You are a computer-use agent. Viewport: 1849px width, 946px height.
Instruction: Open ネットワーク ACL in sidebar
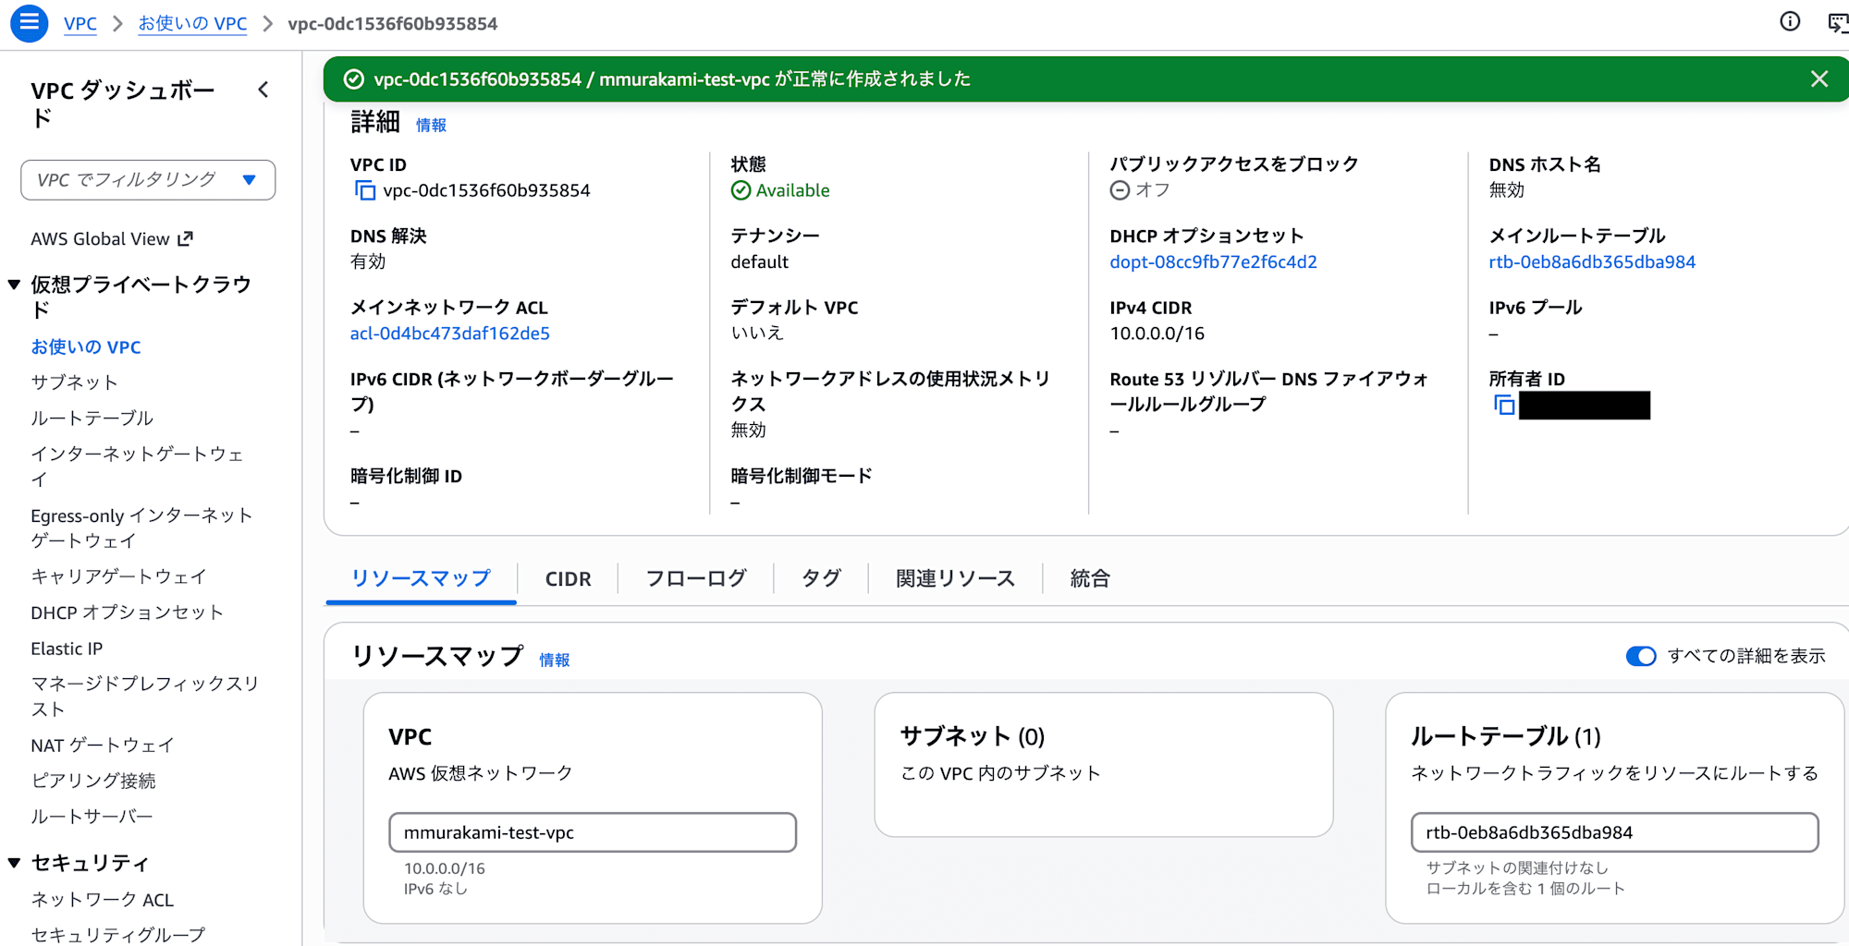pyautogui.click(x=102, y=900)
